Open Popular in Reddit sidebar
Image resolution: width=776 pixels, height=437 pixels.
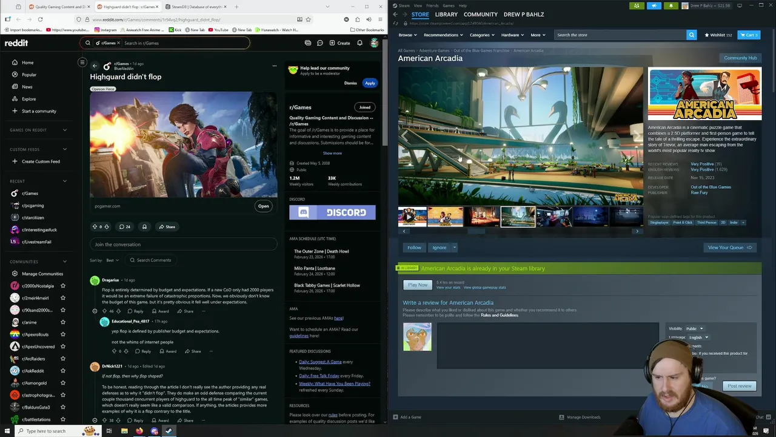29,75
